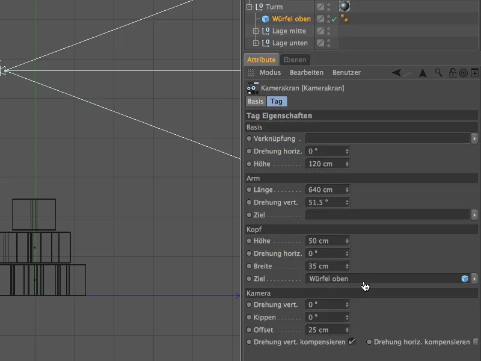
Task: Click the orange dots tag on Würfel oben
Action: point(345,19)
